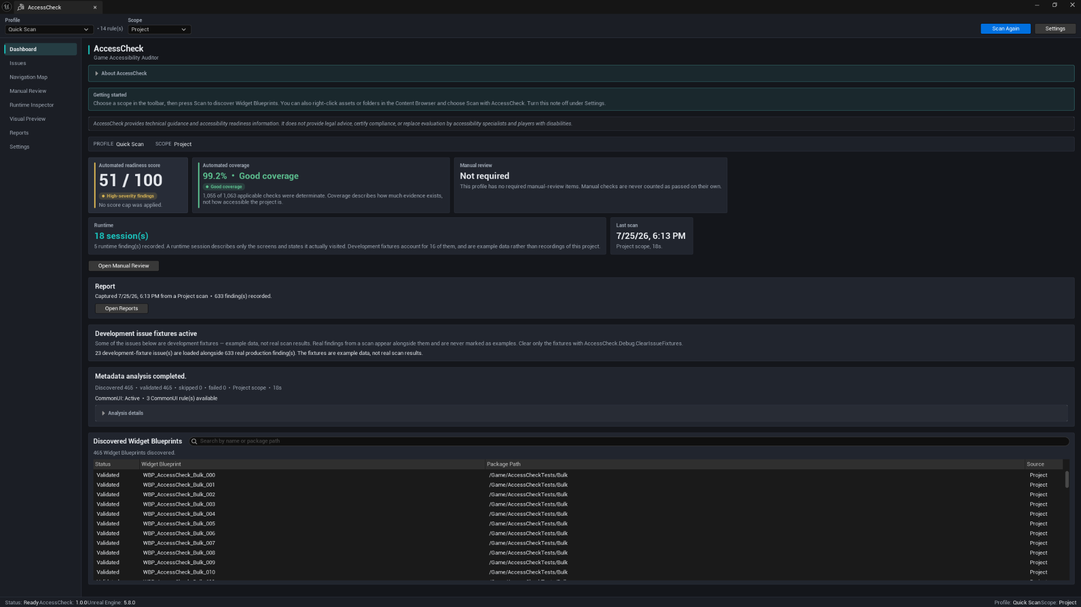This screenshot has height=607, width=1081.
Task: Close the AccessCheck tab
Action: (95, 7)
